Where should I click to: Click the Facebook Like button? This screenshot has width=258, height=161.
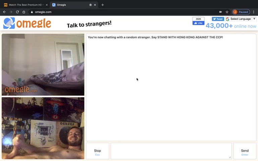tap(198, 23)
